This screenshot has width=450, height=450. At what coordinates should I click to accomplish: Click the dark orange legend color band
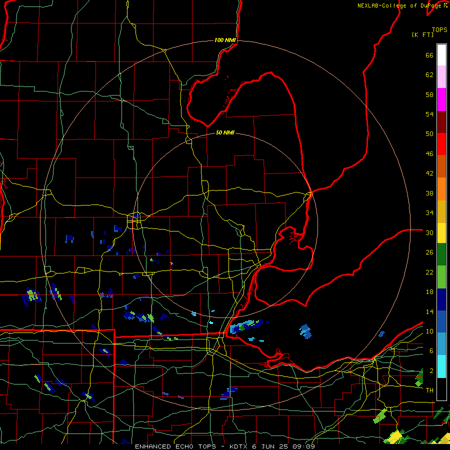(x=441, y=166)
